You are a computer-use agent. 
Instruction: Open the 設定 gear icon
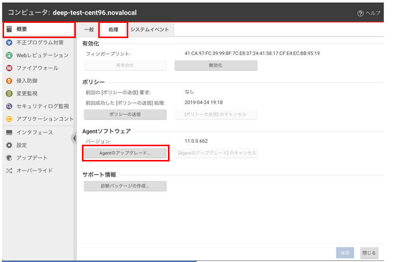click(x=9, y=145)
